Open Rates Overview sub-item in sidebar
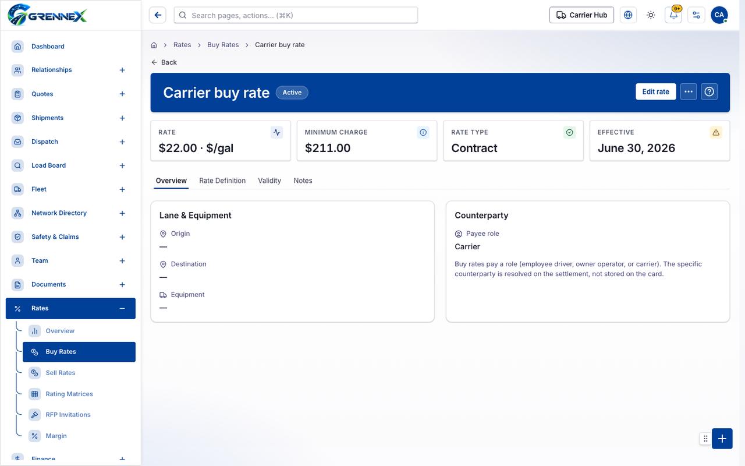 click(79, 331)
